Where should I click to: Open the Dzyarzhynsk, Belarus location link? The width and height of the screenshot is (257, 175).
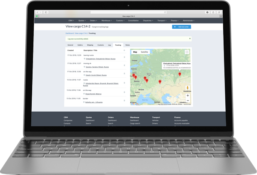(x=93, y=94)
